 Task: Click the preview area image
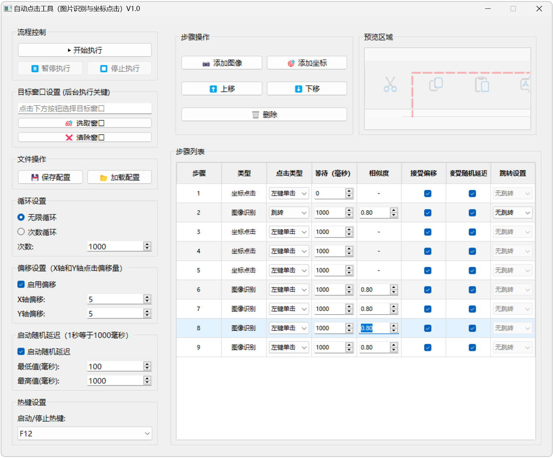447,89
